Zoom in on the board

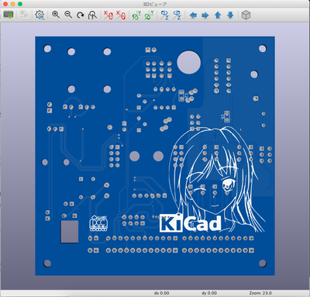[56, 15]
